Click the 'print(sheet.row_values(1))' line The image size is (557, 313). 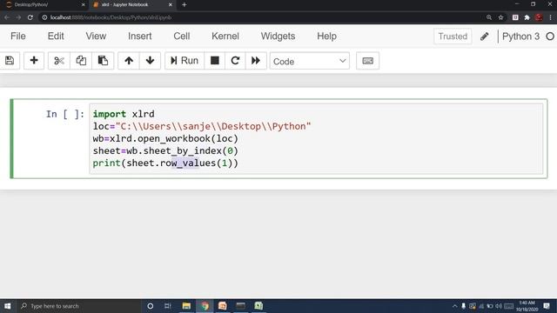165,163
